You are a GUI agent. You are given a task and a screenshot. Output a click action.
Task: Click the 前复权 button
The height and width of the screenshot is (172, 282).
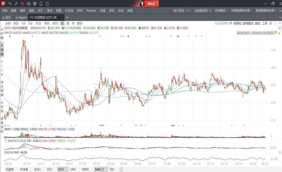237,23
